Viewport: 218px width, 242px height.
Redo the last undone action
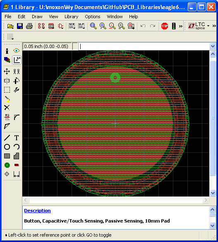click(x=153, y=26)
